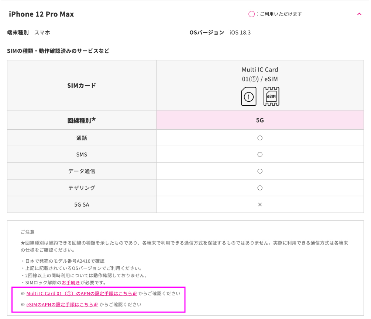This screenshot has width=371, height=319.
Task: Click the pink 5G line type cell
Action: 260,120
